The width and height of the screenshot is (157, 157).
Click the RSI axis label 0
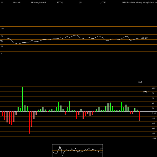pyautogui.click(x=2, y=54)
